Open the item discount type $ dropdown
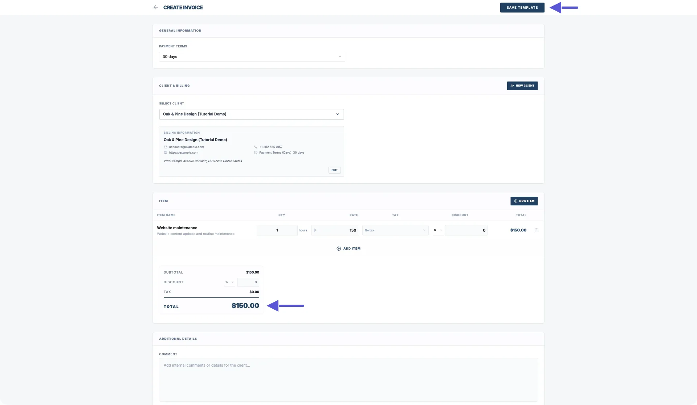Image resolution: width=697 pixels, height=405 pixels. [438, 230]
